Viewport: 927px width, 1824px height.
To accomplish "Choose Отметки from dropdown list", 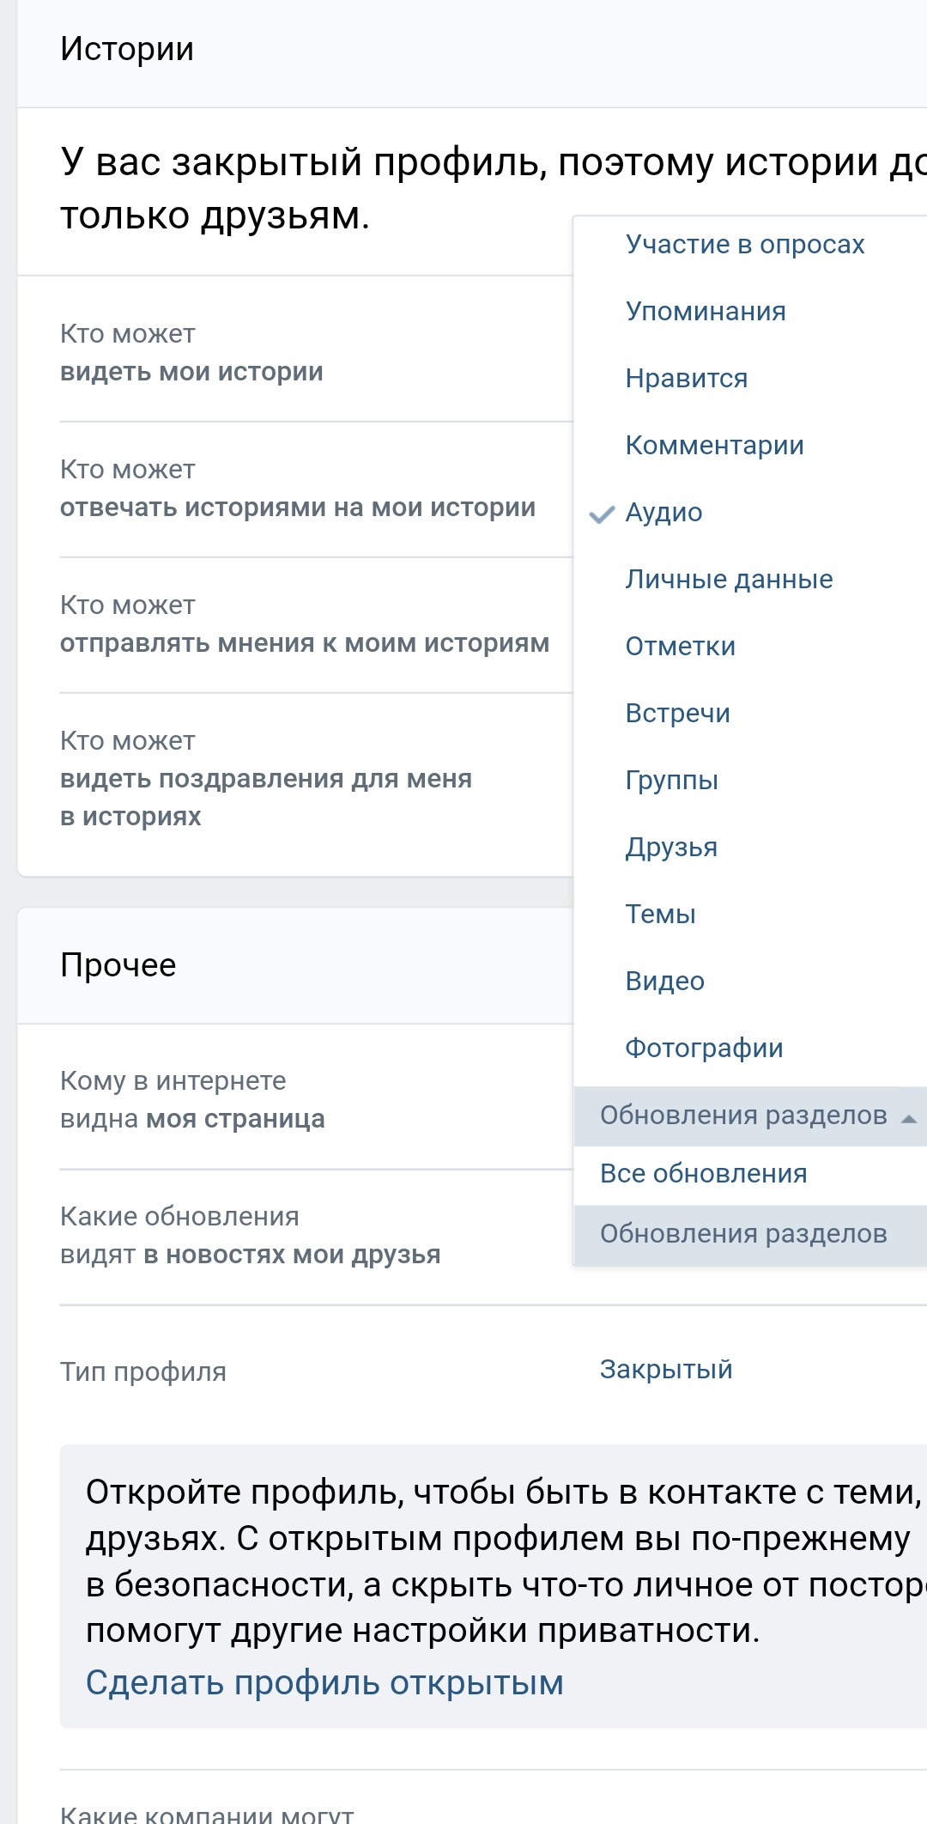I will [x=680, y=647].
